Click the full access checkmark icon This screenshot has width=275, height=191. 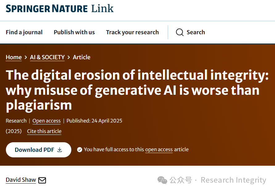coord(80,150)
